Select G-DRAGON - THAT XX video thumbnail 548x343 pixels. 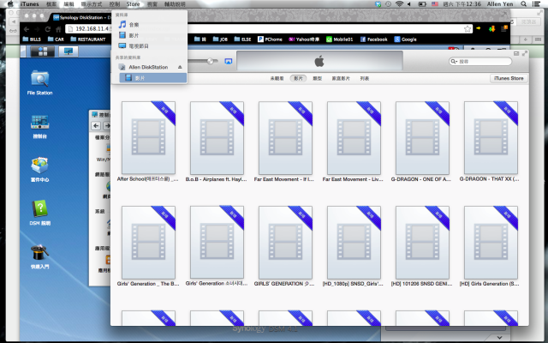pos(491,137)
